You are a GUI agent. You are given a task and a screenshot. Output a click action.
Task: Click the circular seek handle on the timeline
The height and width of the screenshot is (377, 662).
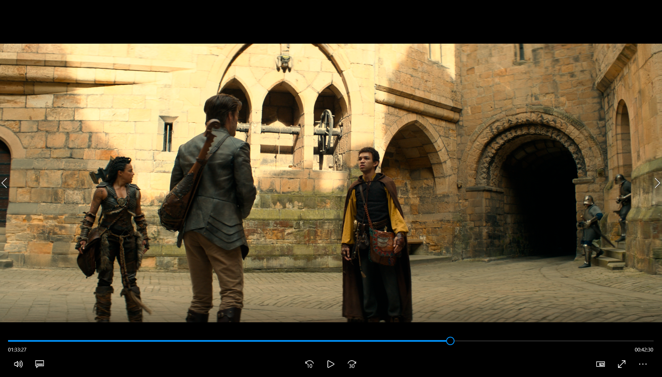tap(450, 341)
